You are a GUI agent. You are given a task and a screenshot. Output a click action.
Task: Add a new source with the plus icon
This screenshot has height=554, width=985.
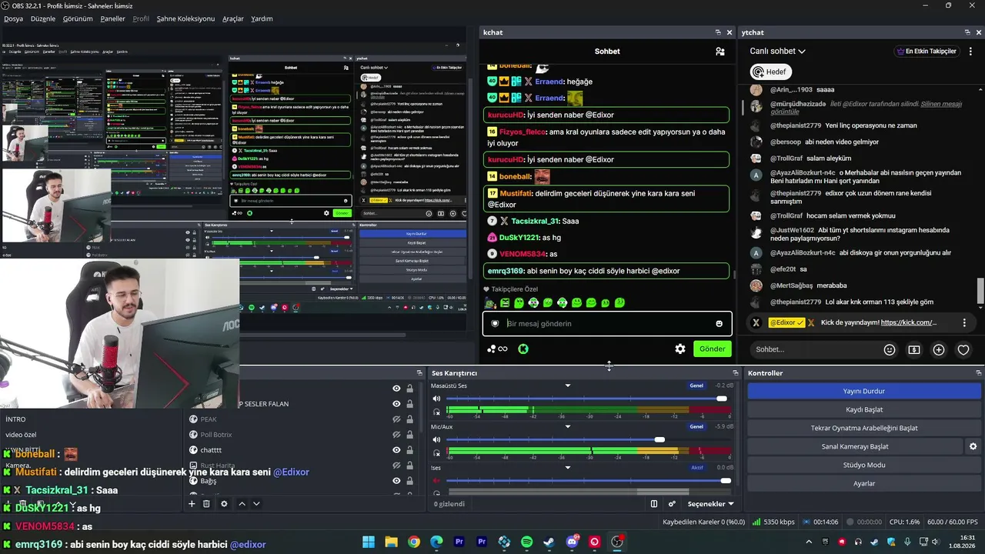point(192,504)
